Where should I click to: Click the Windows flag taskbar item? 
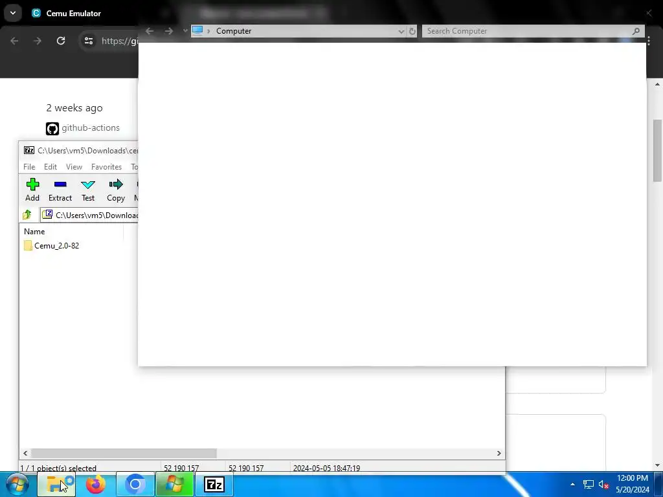175,484
